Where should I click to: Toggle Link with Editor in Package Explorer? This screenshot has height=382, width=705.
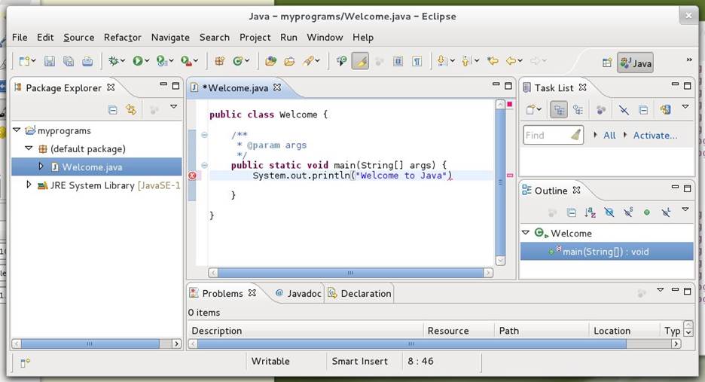[131, 109]
